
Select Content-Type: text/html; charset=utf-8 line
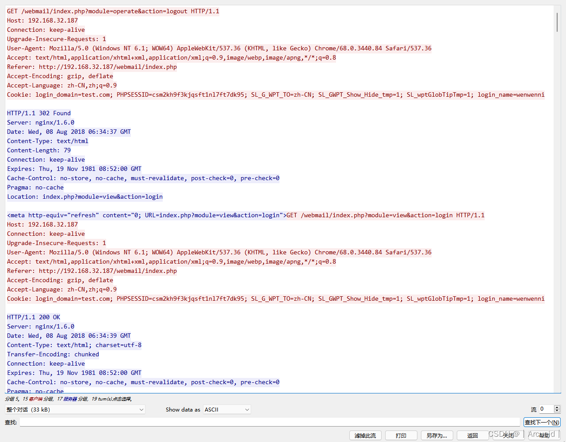[x=74, y=345]
